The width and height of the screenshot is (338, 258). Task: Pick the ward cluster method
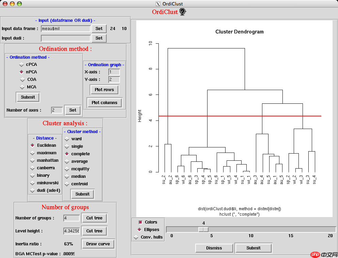click(x=67, y=139)
